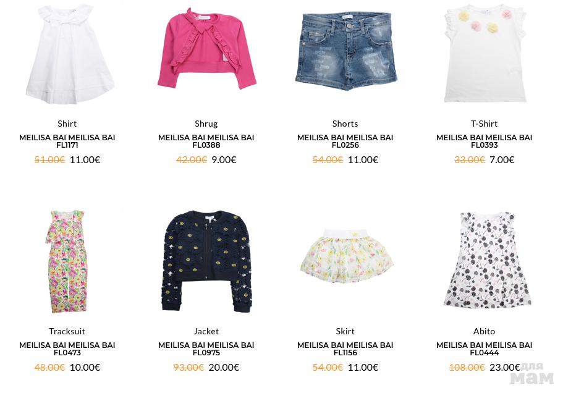Open MEILISA BAI FL0473 product title
The image size is (563, 393).
click(x=67, y=349)
